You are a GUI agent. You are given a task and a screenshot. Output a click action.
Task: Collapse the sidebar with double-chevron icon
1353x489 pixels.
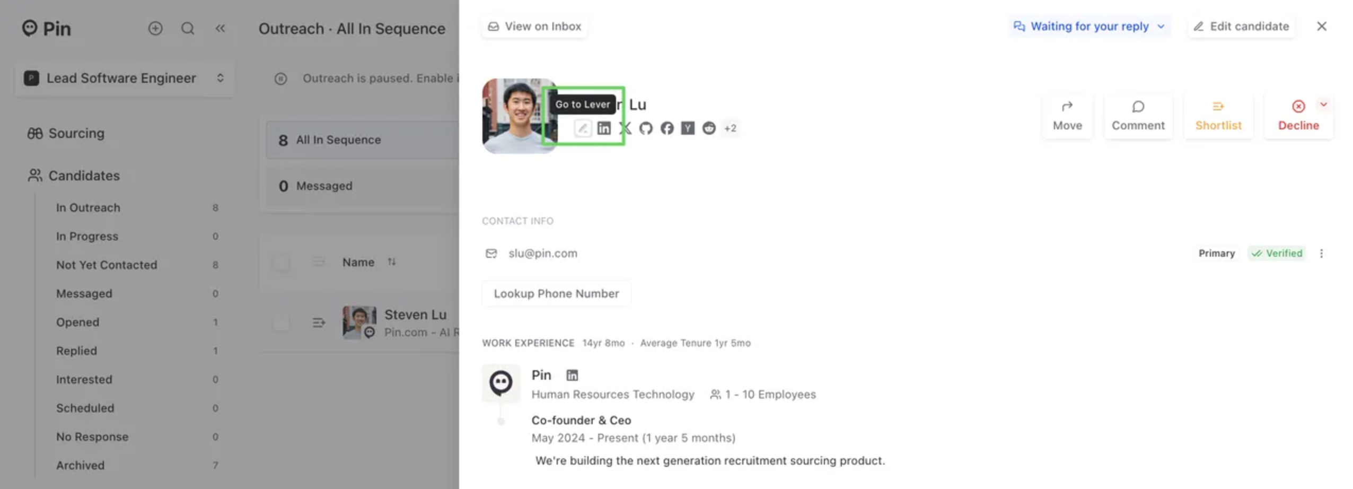coord(220,28)
